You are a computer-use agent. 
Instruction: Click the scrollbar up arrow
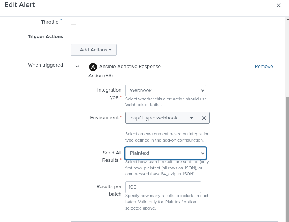287,19
